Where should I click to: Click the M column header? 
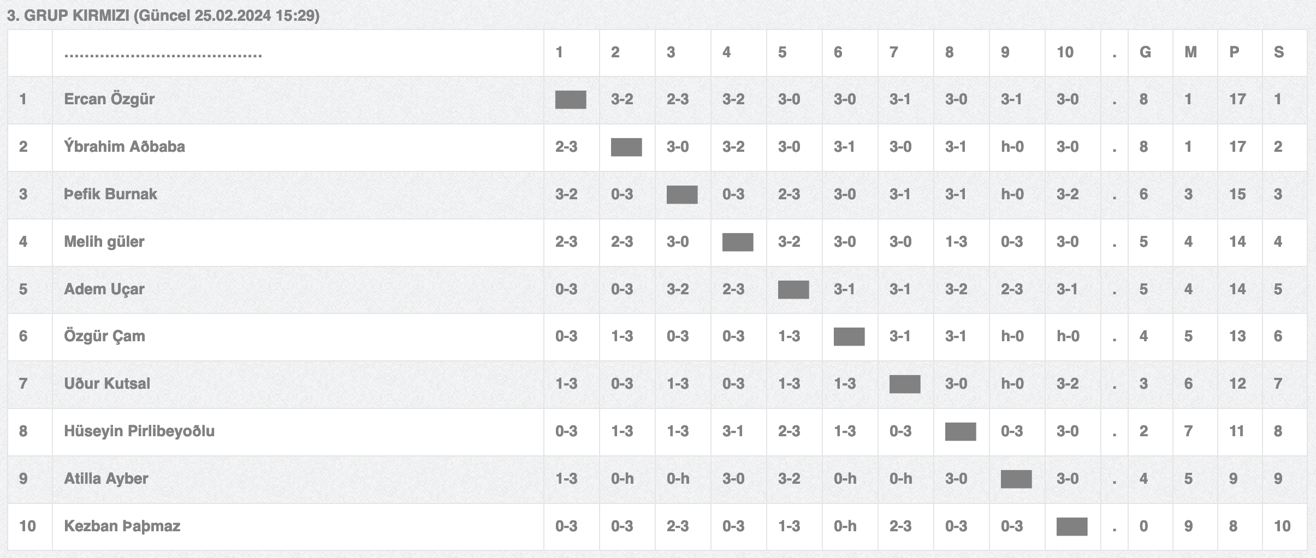click(1190, 52)
